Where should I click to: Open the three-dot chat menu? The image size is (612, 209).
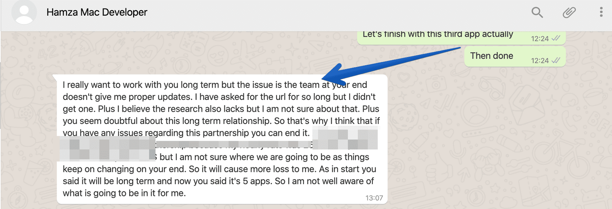pyautogui.click(x=601, y=12)
